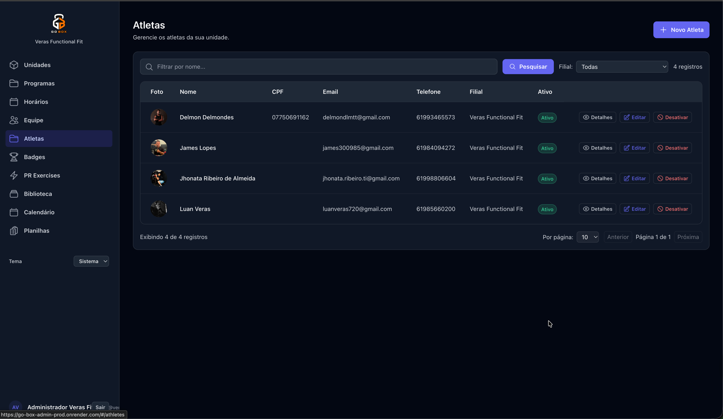Click the Email column header

point(330,92)
